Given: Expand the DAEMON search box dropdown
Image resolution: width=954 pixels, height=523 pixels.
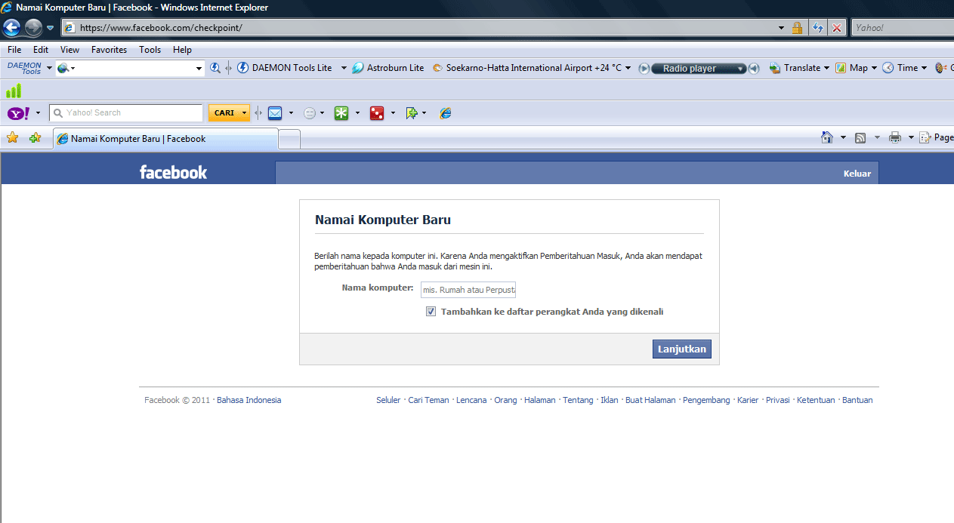Looking at the screenshot, I should pyautogui.click(x=199, y=69).
